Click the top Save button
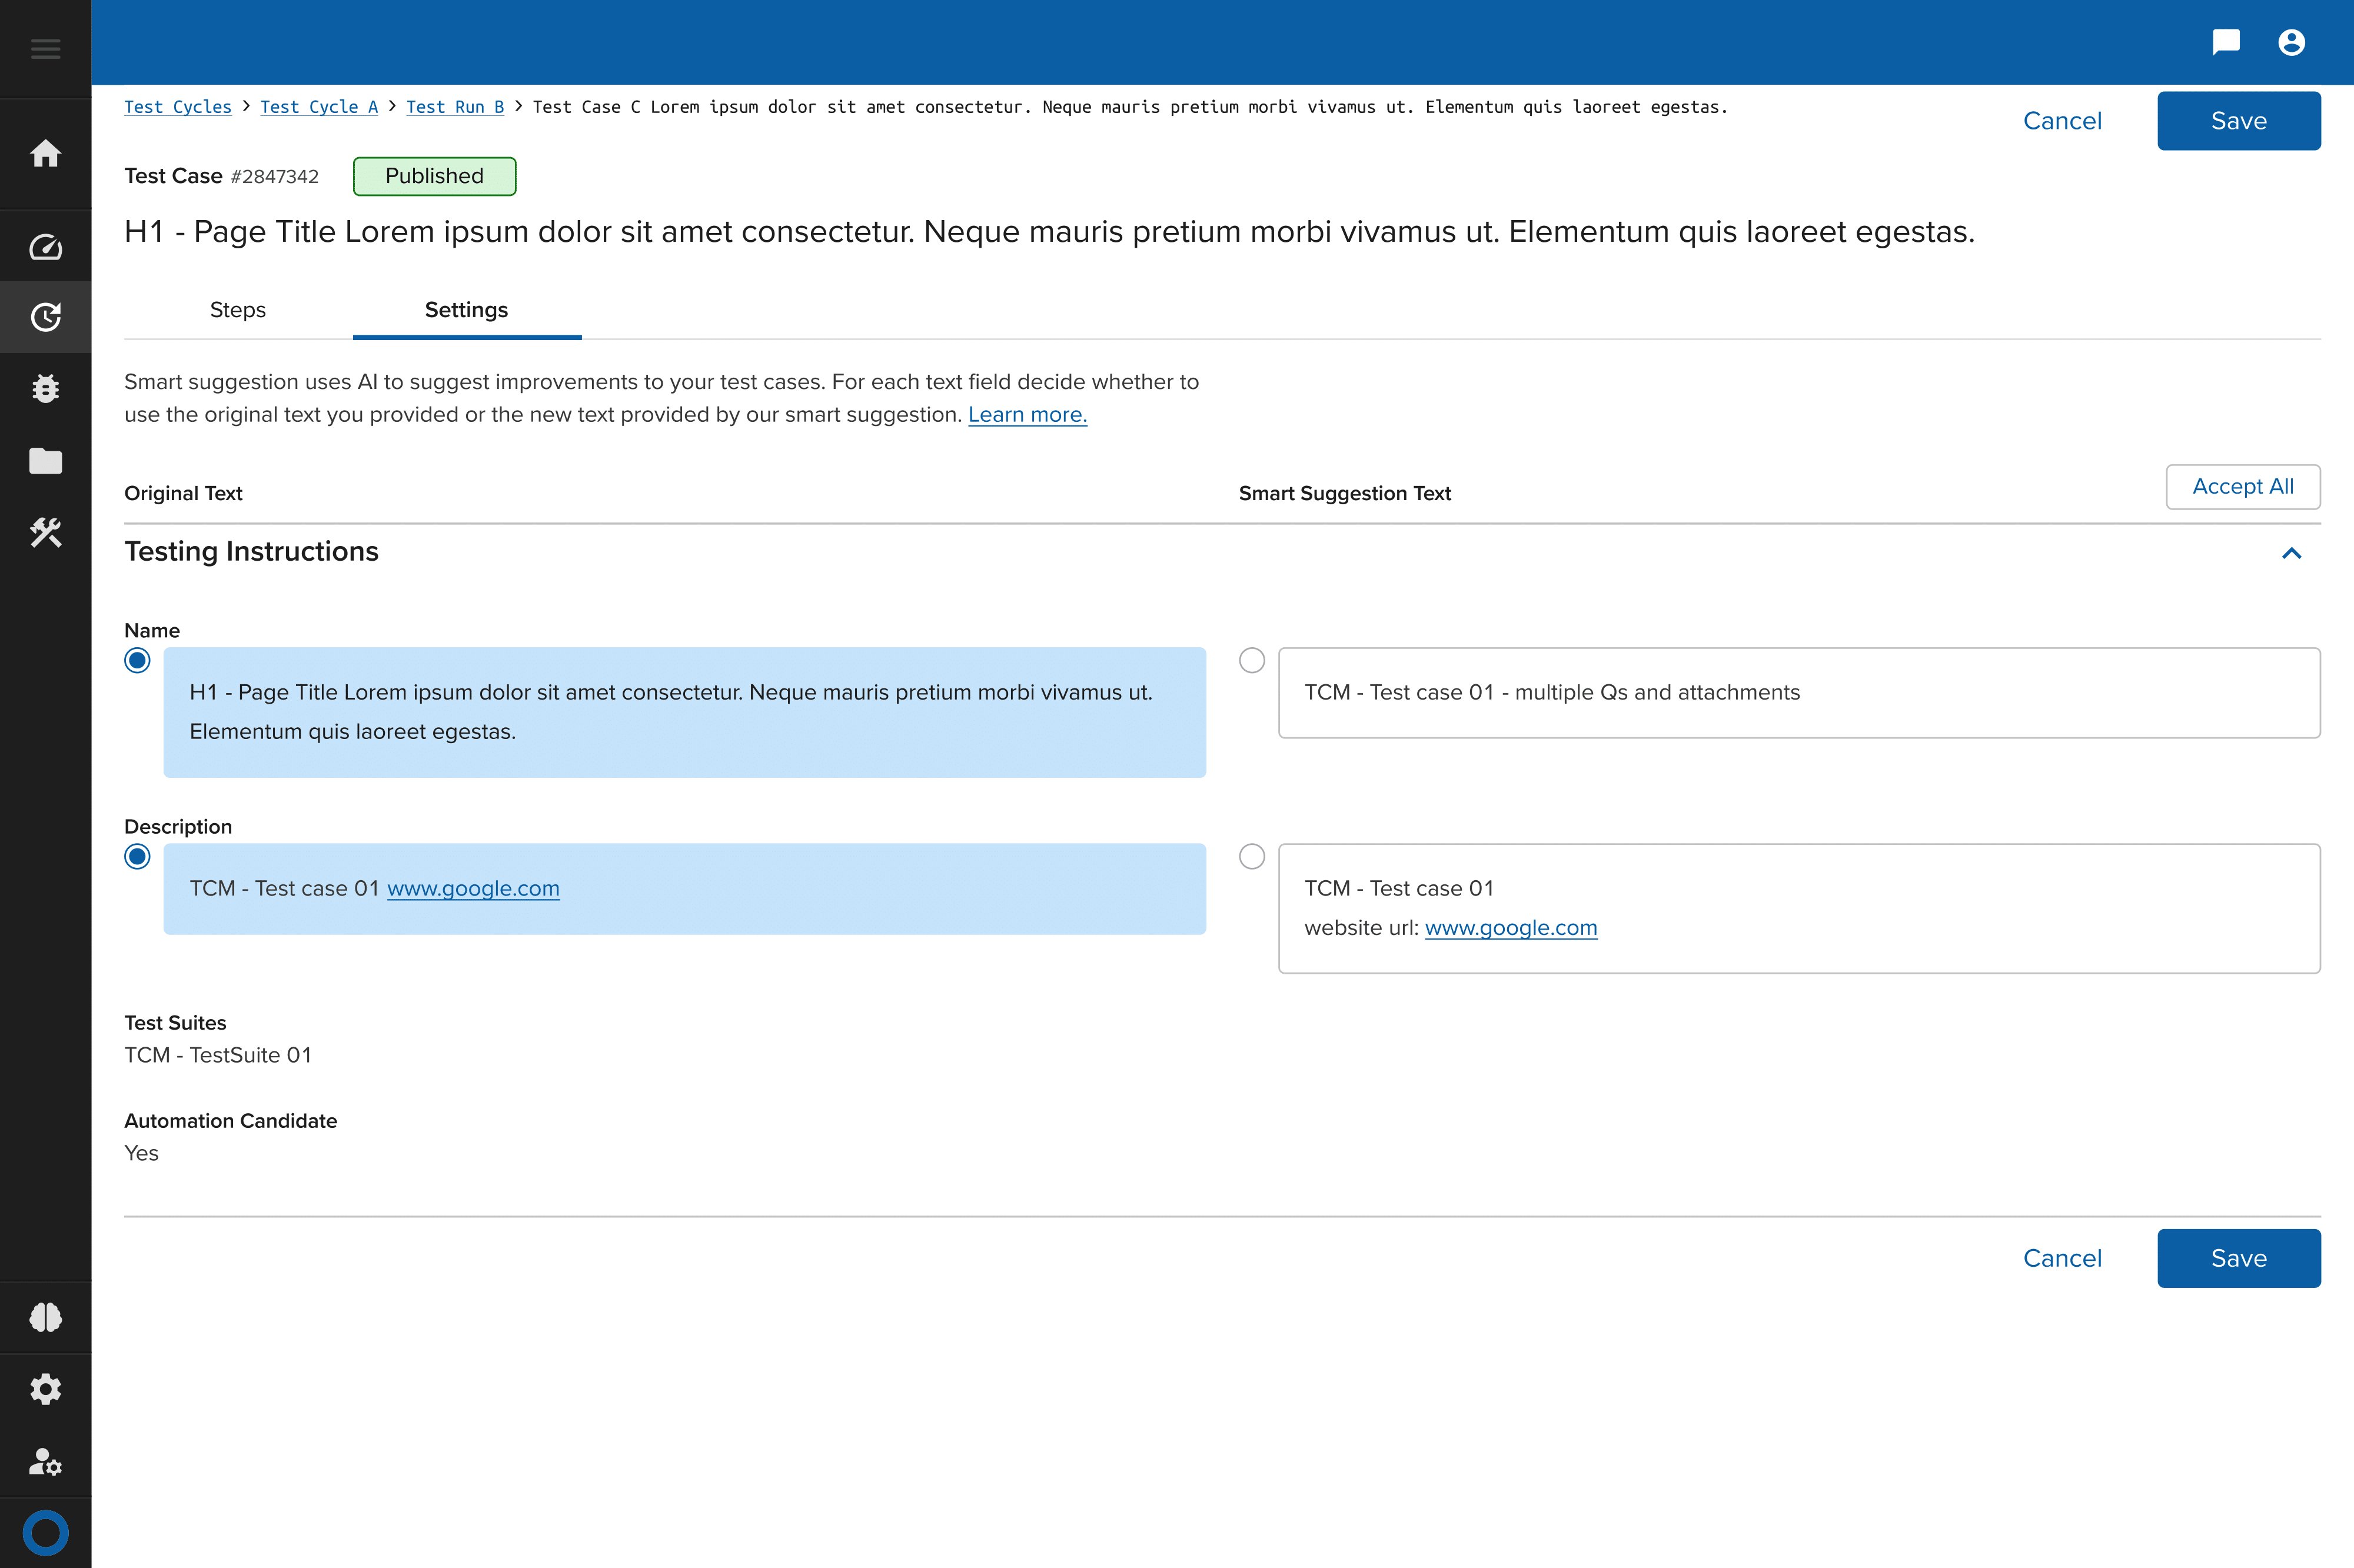The height and width of the screenshot is (1568, 2354). click(2238, 121)
